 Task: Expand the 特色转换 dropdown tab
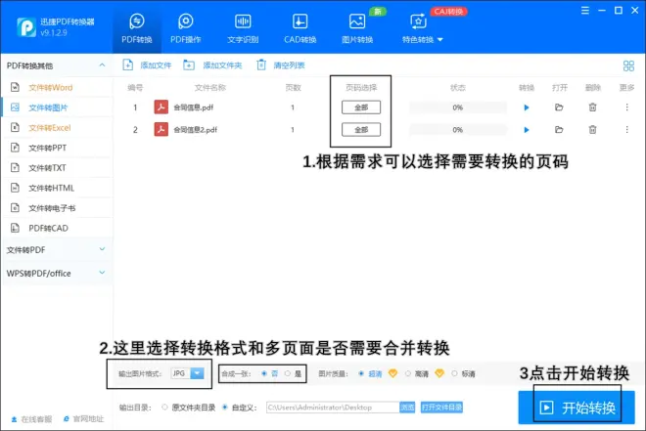(x=422, y=28)
